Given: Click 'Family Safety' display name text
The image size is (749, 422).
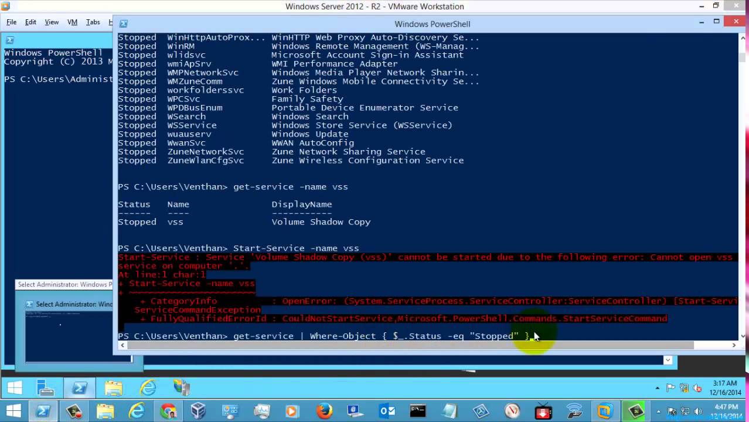Looking at the screenshot, I should coord(307,99).
